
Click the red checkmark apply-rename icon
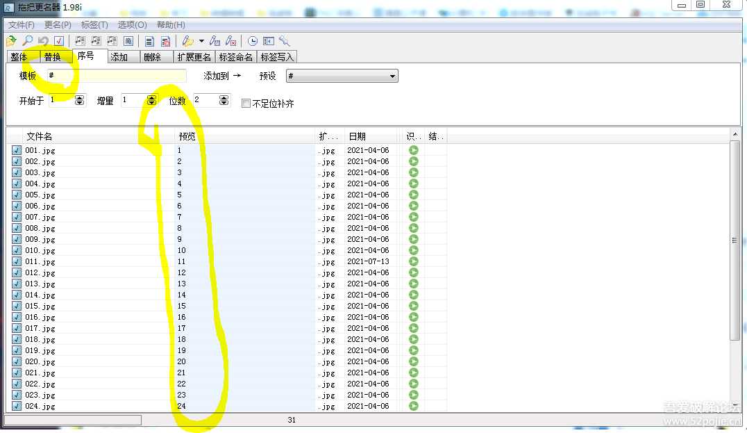[58, 41]
